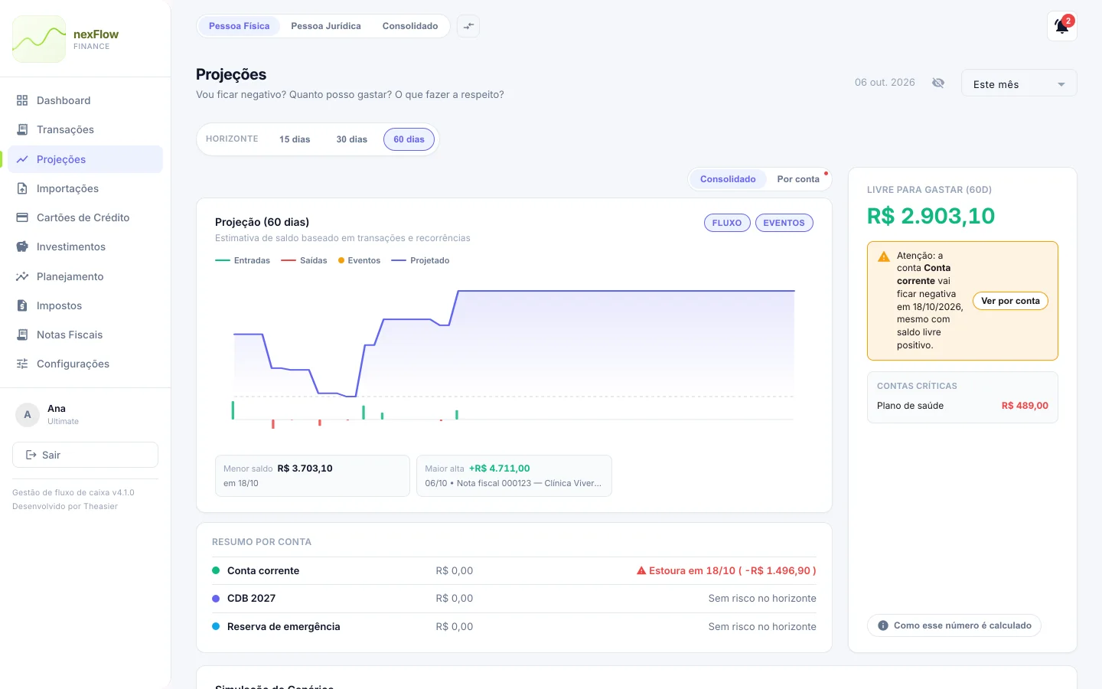
Task: Click the Importações file icon
Action: coord(22,188)
